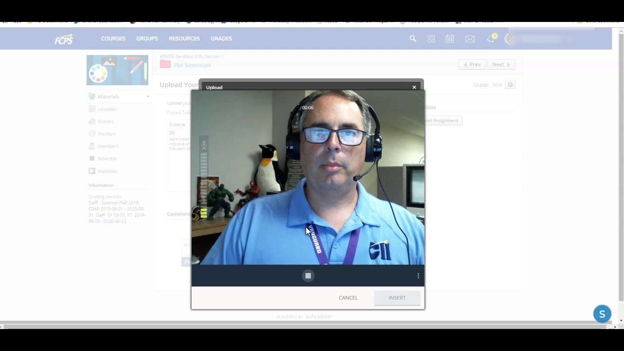
Task: Open the search magnifier icon
Action: point(413,39)
